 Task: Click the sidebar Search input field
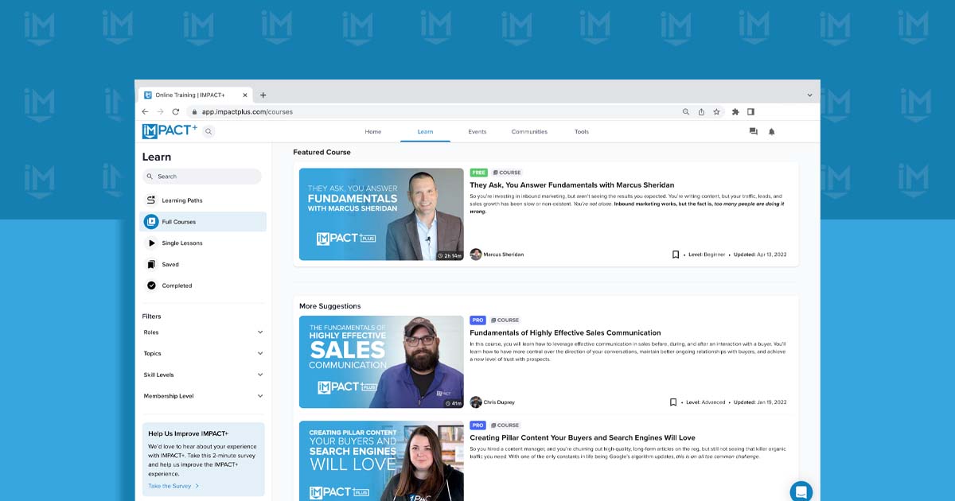click(203, 176)
